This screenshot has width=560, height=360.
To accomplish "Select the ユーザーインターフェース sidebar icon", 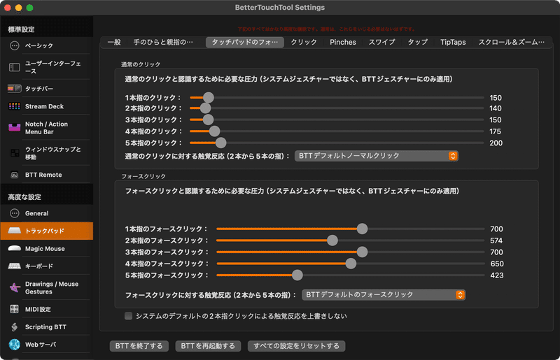I will [x=14, y=67].
